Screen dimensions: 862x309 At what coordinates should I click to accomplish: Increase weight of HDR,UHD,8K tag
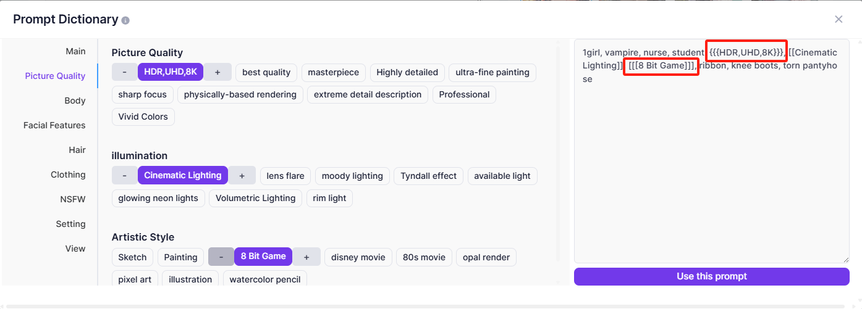point(218,72)
